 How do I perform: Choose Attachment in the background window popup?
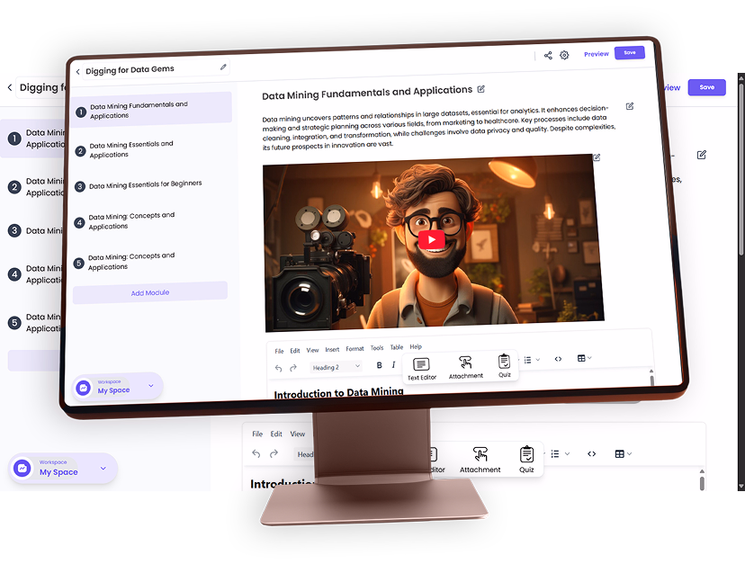(480, 460)
